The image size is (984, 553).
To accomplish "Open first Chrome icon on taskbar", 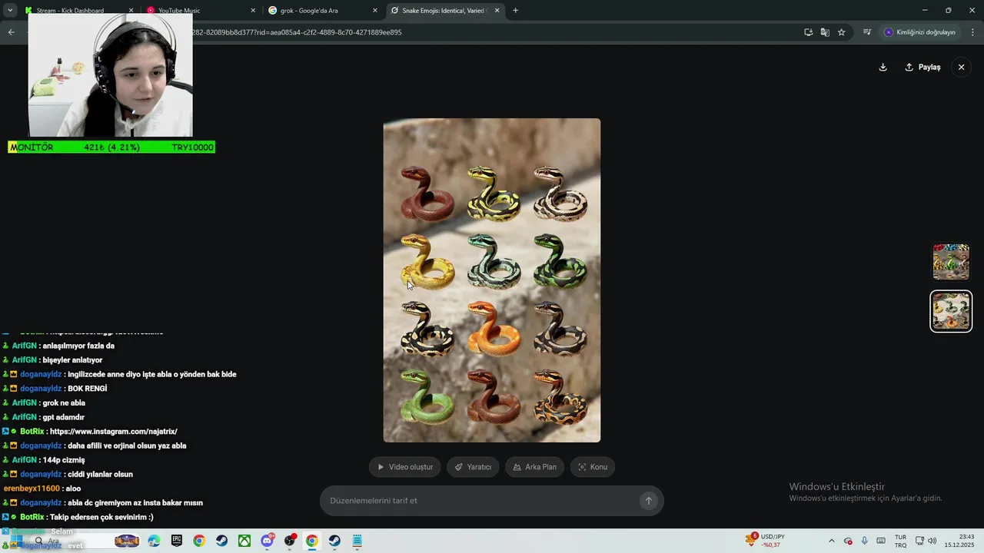I will click(199, 541).
